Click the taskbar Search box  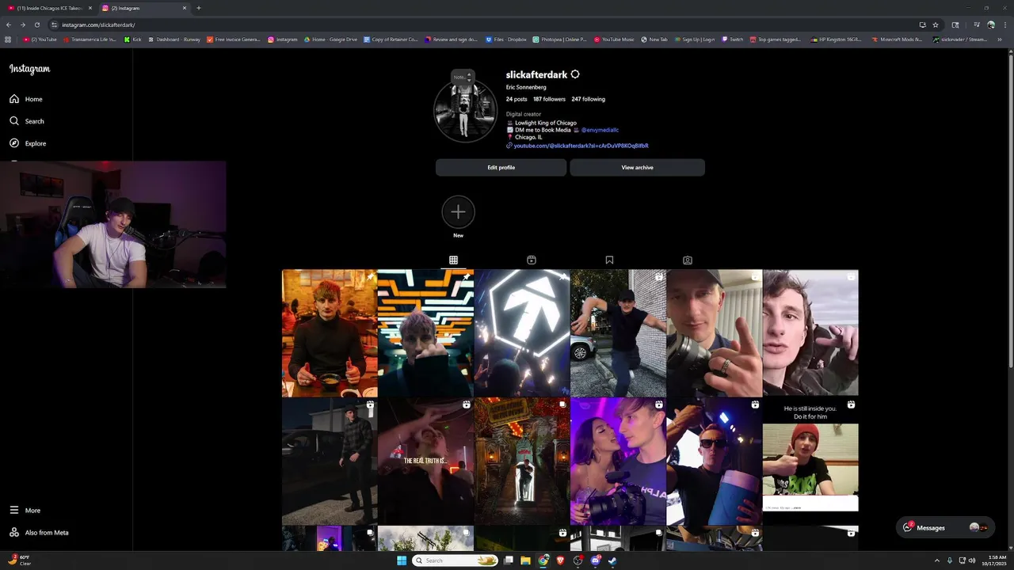[x=456, y=560]
